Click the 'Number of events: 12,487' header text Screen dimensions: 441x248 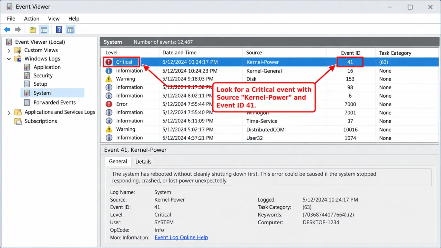click(x=163, y=42)
